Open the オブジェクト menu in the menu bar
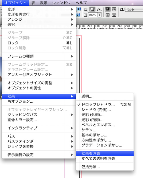Image resolution: width=143 pixels, height=178 pixels. tap(15, 3)
